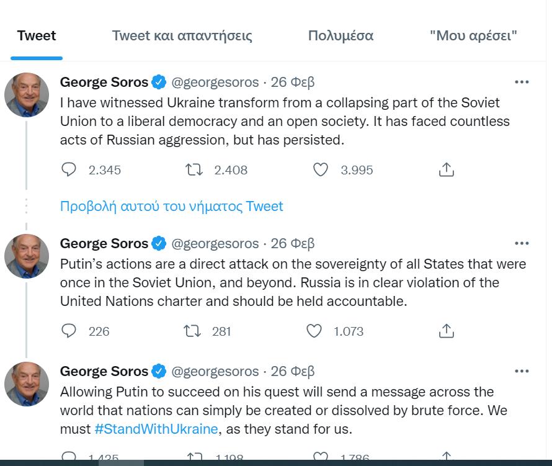Viewport: 552px width, 466px height.
Task: Reply to the 'I have witnessed Ukraine' tweet
Action: pyautogui.click(x=69, y=169)
